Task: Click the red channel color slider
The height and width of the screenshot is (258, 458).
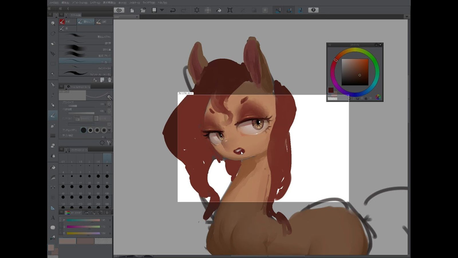Action: click(83, 220)
